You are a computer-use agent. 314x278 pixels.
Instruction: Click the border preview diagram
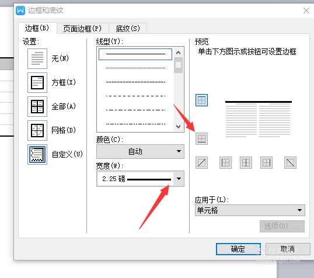click(258, 119)
